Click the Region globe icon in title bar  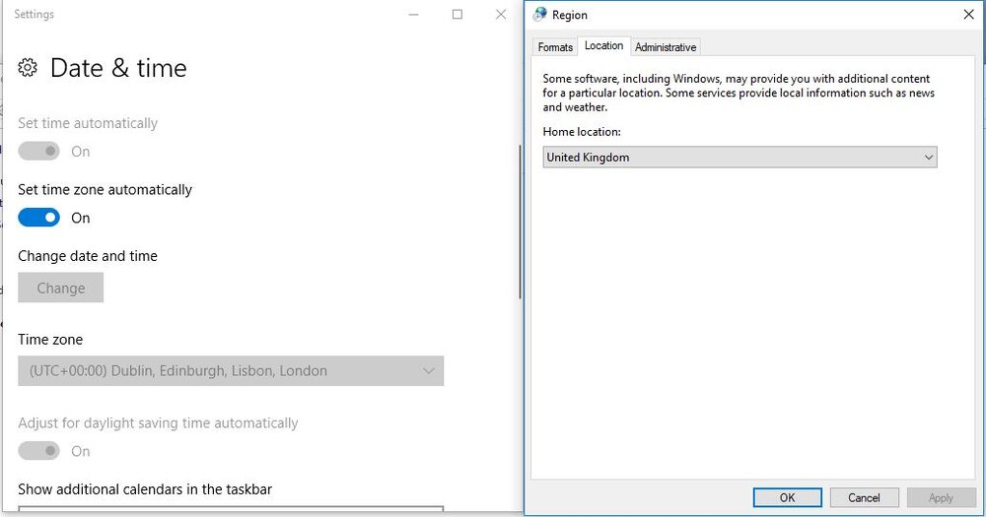pos(539,15)
